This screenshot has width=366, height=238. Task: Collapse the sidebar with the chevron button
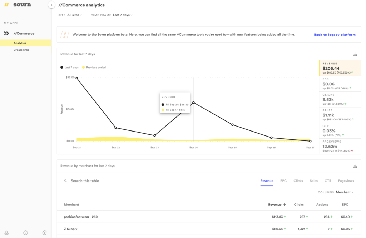tap(51, 5)
